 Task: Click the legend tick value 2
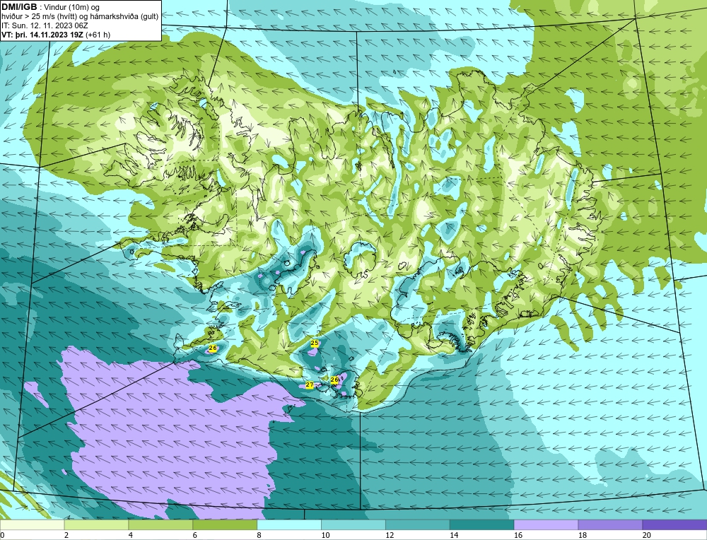(66, 535)
